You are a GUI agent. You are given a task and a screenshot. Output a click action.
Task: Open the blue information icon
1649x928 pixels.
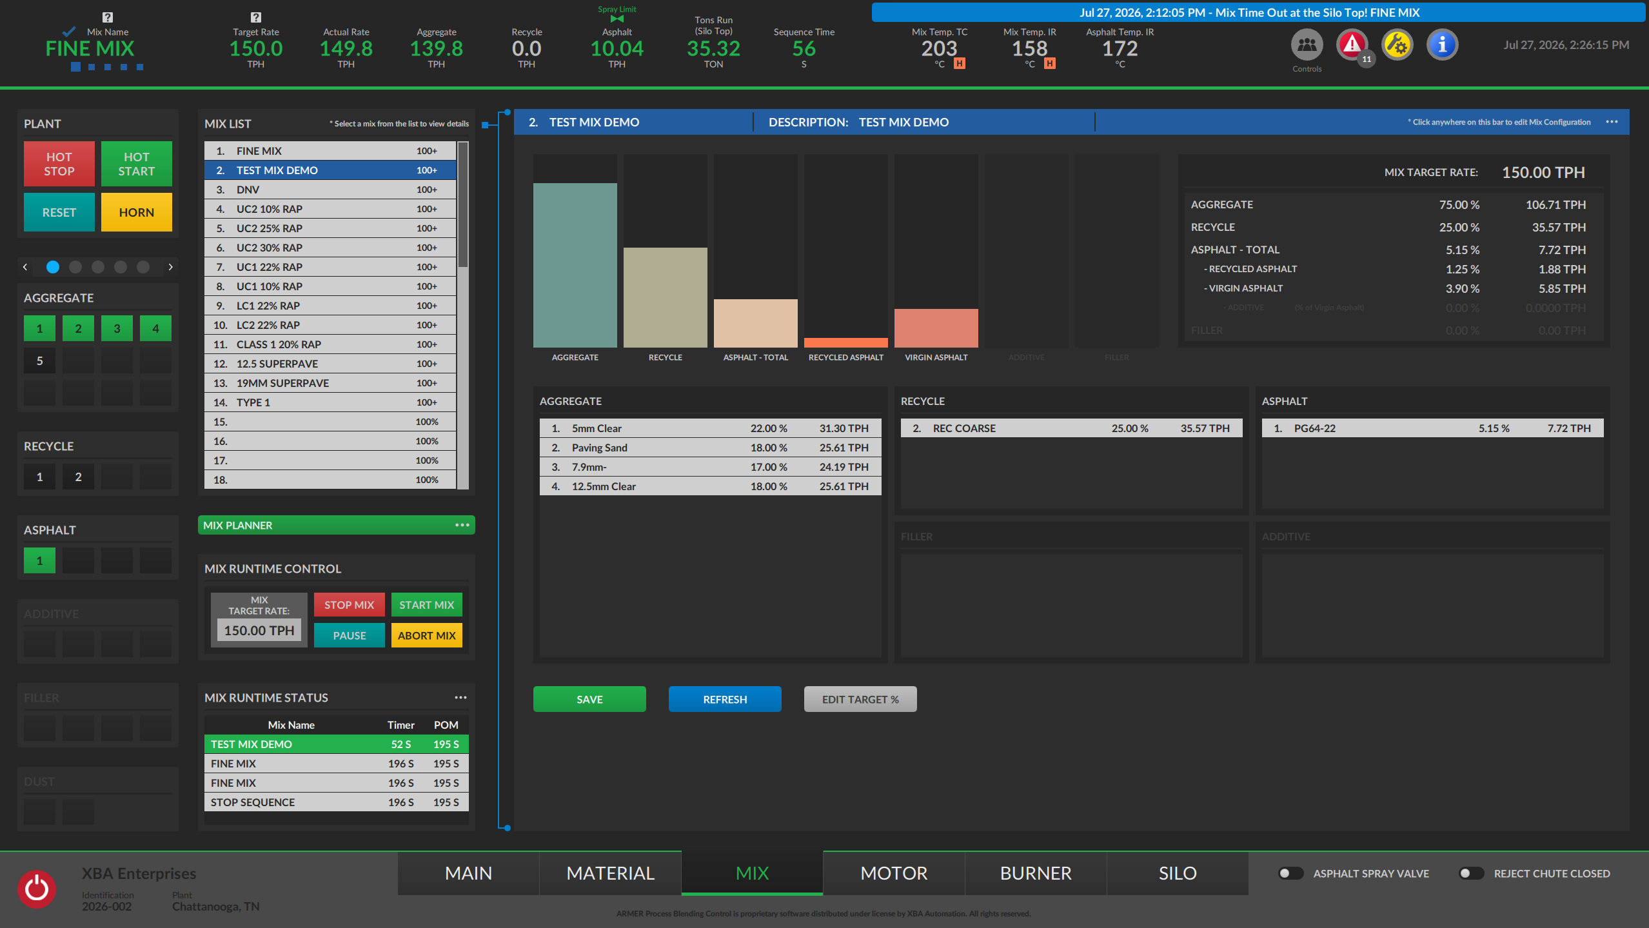pos(1442,44)
